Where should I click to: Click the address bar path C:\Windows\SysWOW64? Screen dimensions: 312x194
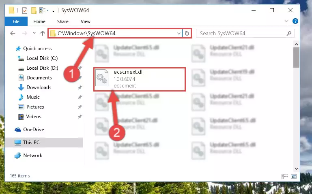tap(86, 33)
